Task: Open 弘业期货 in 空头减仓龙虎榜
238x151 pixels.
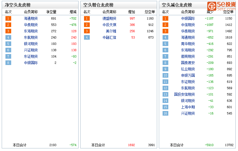Action: click(x=188, y=69)
